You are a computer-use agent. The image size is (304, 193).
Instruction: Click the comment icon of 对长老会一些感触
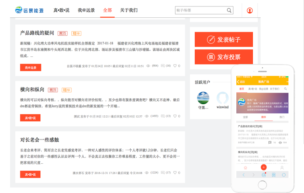click(163, 172)
